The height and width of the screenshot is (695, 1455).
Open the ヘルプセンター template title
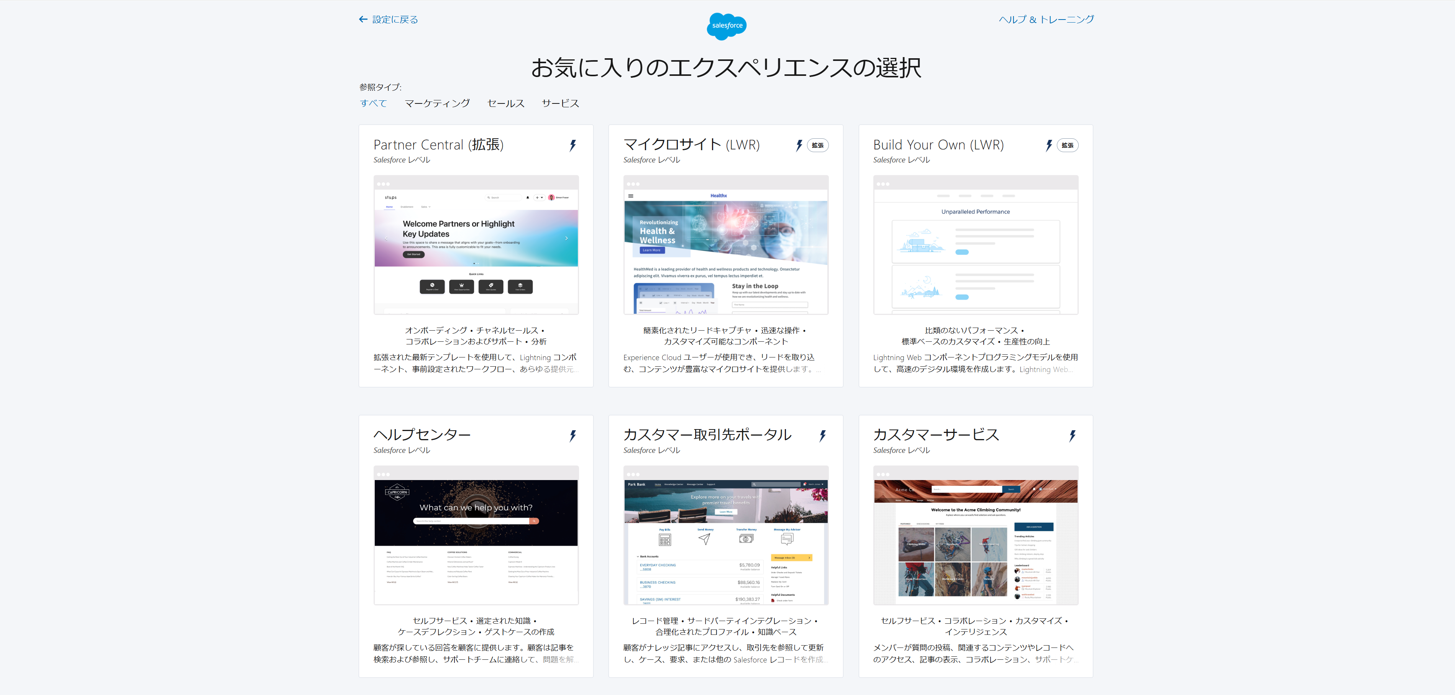coord(422,435)
